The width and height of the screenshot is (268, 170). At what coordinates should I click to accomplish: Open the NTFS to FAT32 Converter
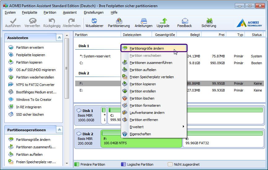(x=32, y=85)
